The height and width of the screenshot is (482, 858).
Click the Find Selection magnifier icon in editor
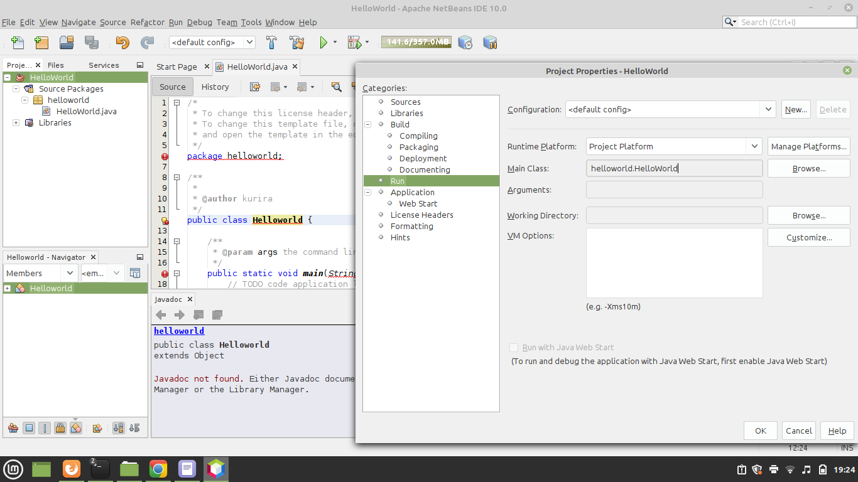pos(336,87)
